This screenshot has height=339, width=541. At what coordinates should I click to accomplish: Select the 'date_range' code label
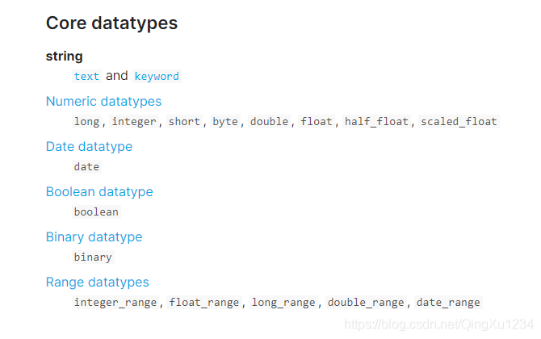pyautogui.click(x=448, y=303)
